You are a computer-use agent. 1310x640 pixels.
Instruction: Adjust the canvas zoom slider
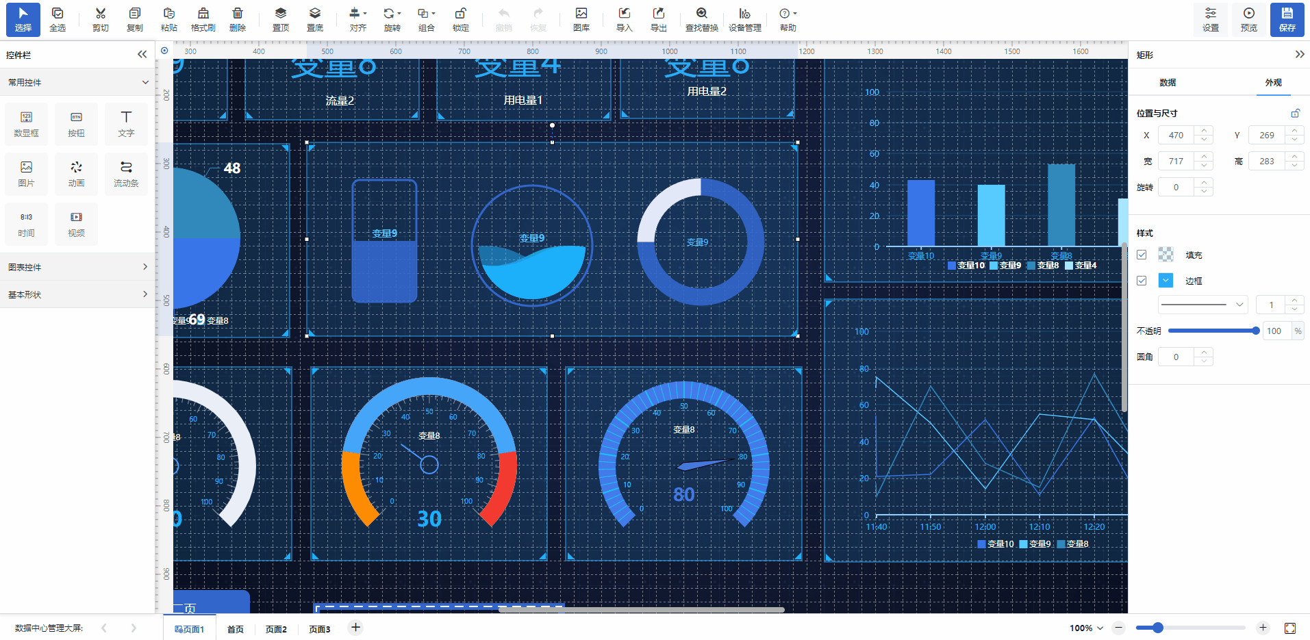click(1190, 628)
